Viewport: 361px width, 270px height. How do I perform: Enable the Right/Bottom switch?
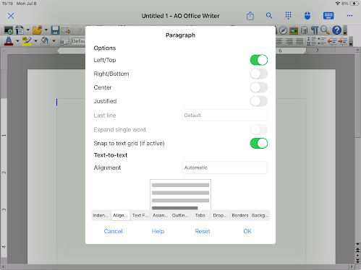click(x=259, y=74)
